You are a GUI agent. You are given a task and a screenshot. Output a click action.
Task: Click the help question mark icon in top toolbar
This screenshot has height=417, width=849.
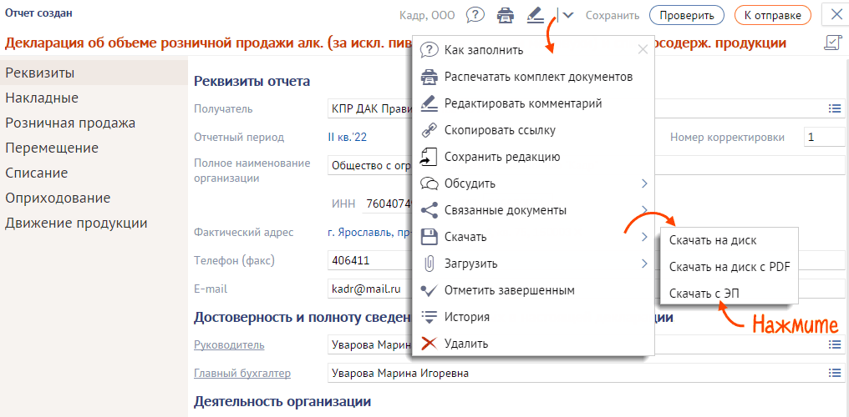coord(475,15)
